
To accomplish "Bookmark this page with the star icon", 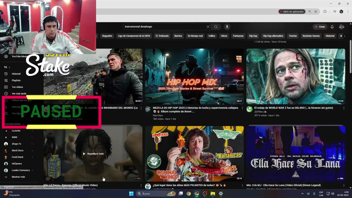I will click(316, 12).
